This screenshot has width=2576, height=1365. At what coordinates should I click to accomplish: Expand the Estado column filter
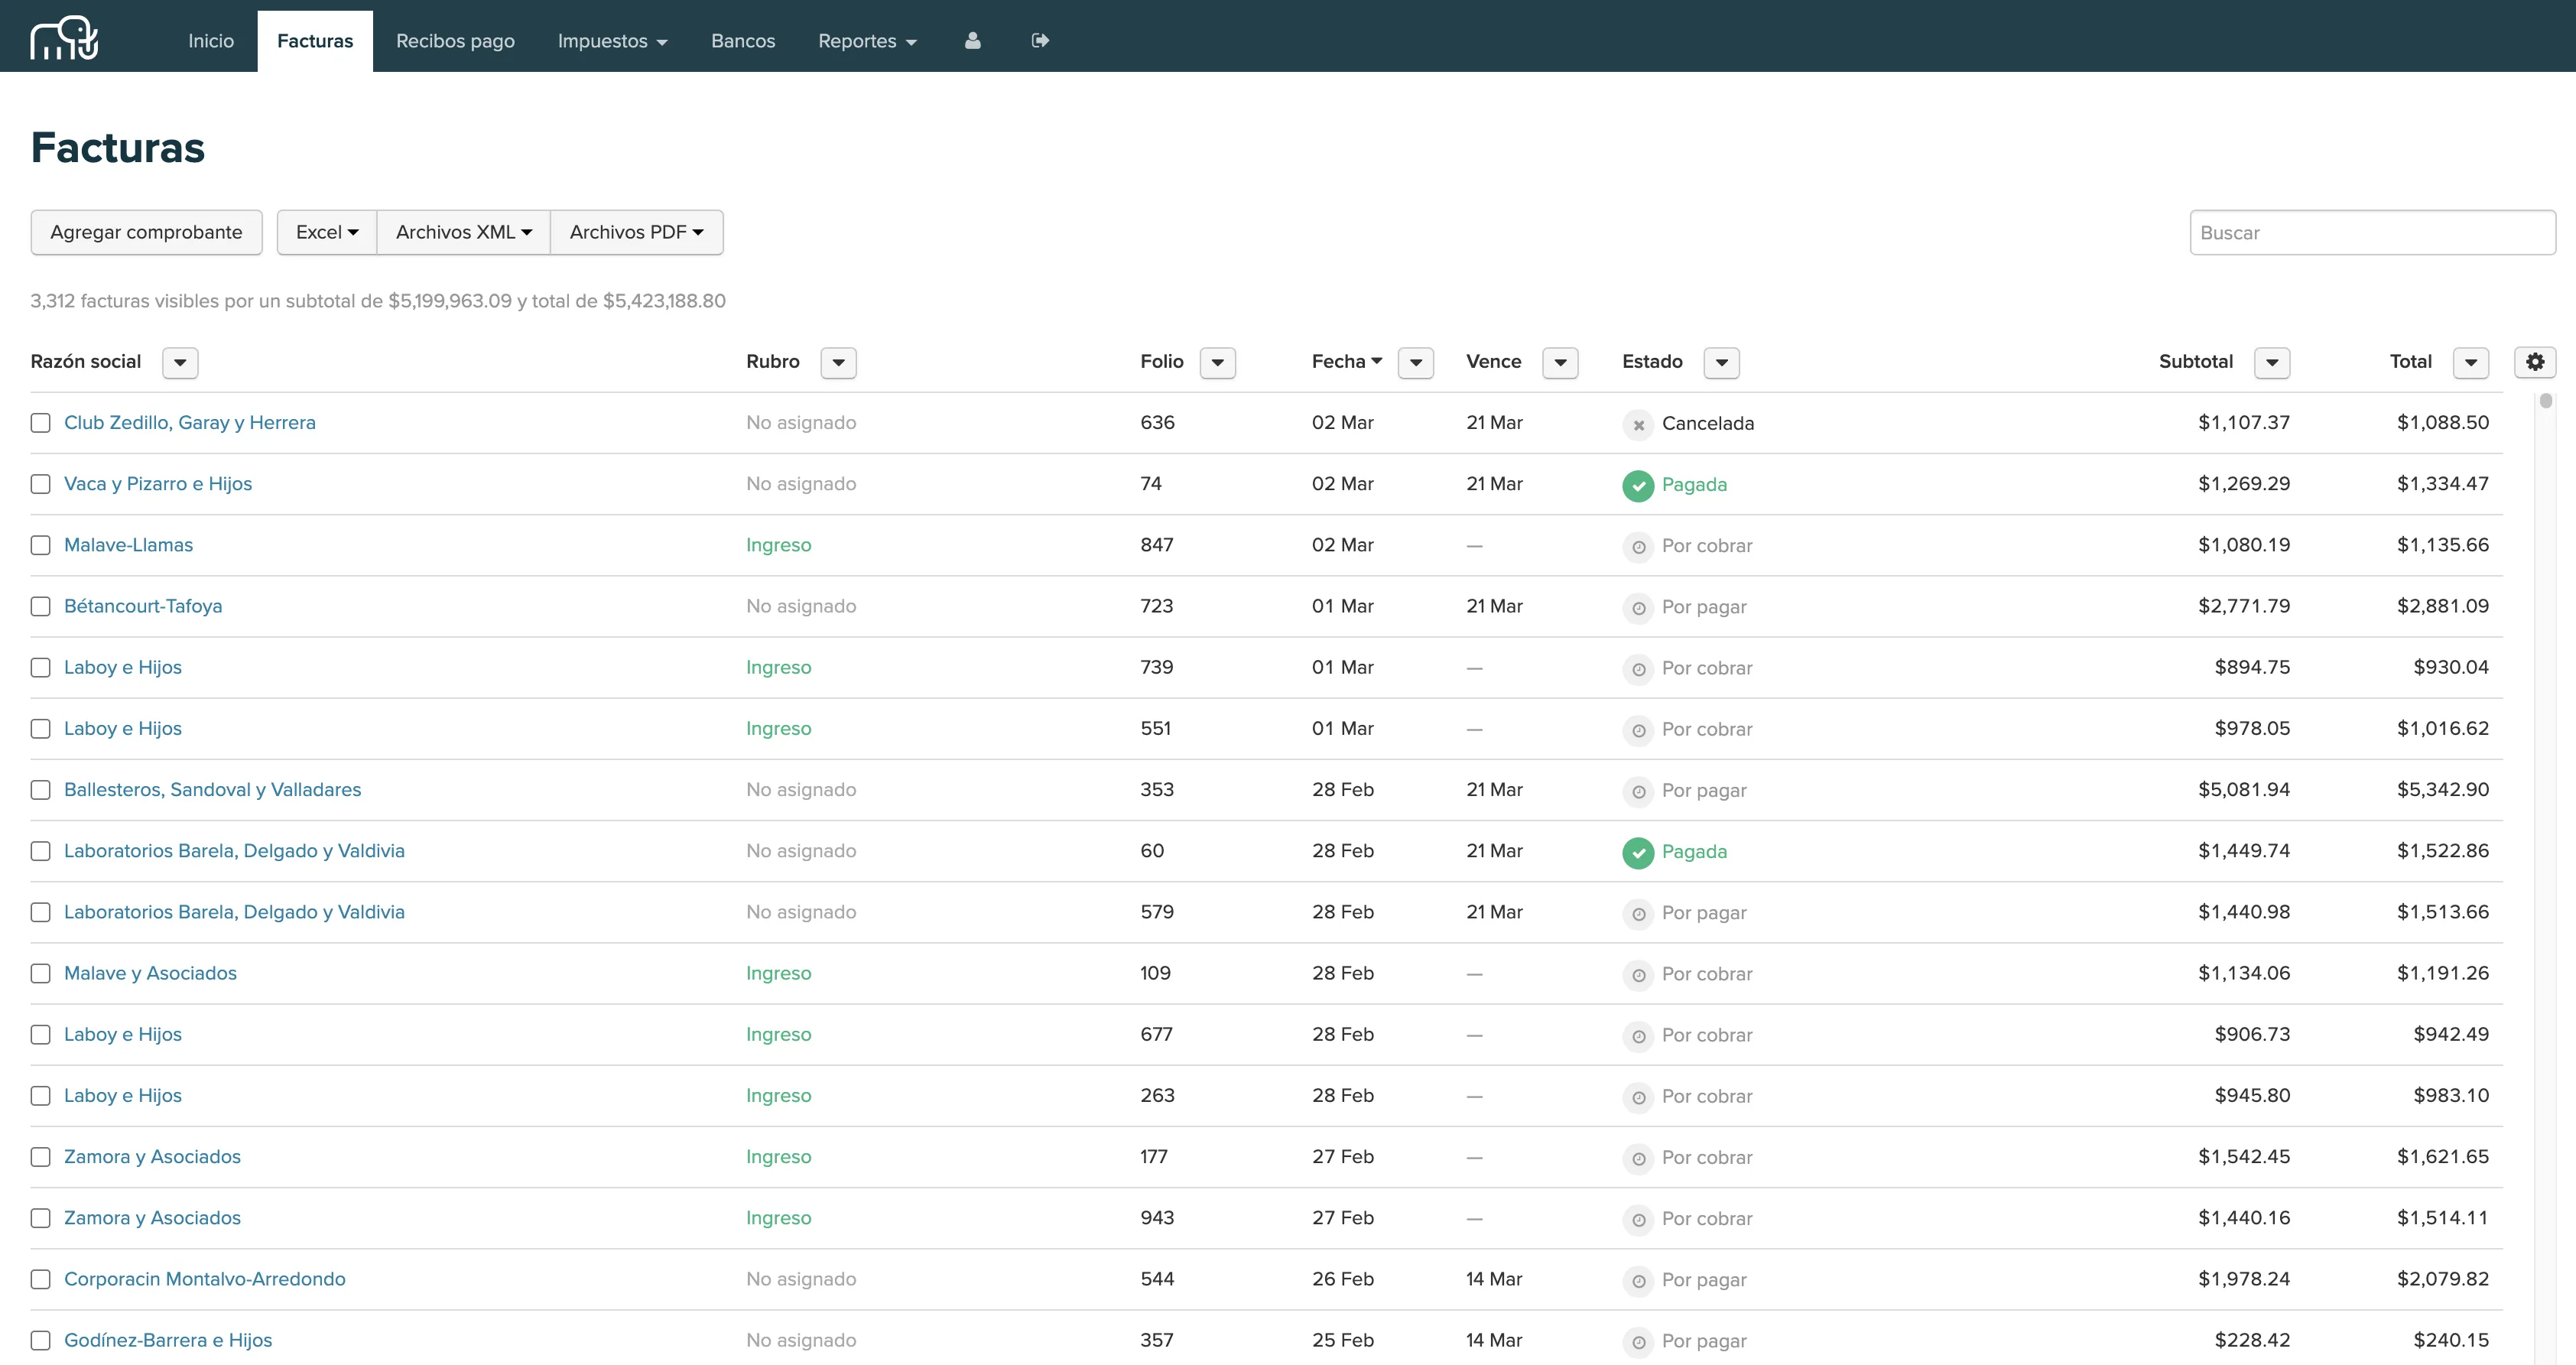1721,363
